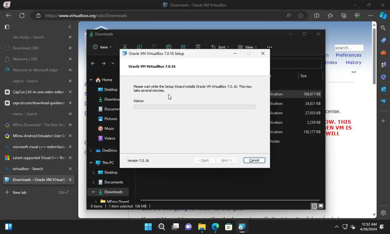
Task: Open split screen icon in Edge toolbar
Action: (x=317, y=16)
